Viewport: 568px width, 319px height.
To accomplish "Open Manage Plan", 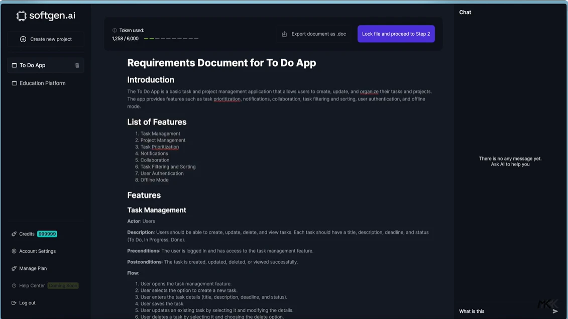I will 33,268.
